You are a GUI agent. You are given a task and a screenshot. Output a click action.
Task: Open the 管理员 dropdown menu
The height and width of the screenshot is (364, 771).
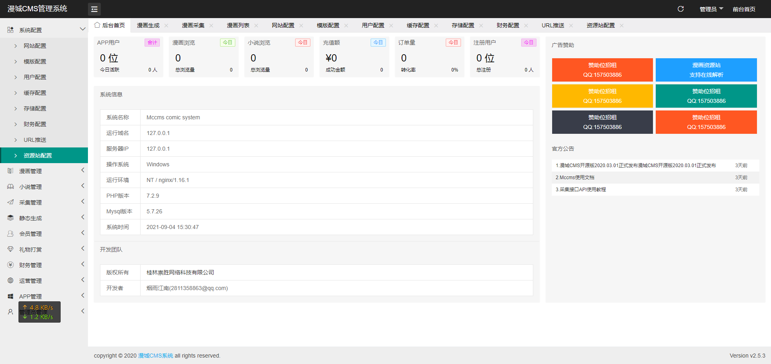tap(711, 9)
